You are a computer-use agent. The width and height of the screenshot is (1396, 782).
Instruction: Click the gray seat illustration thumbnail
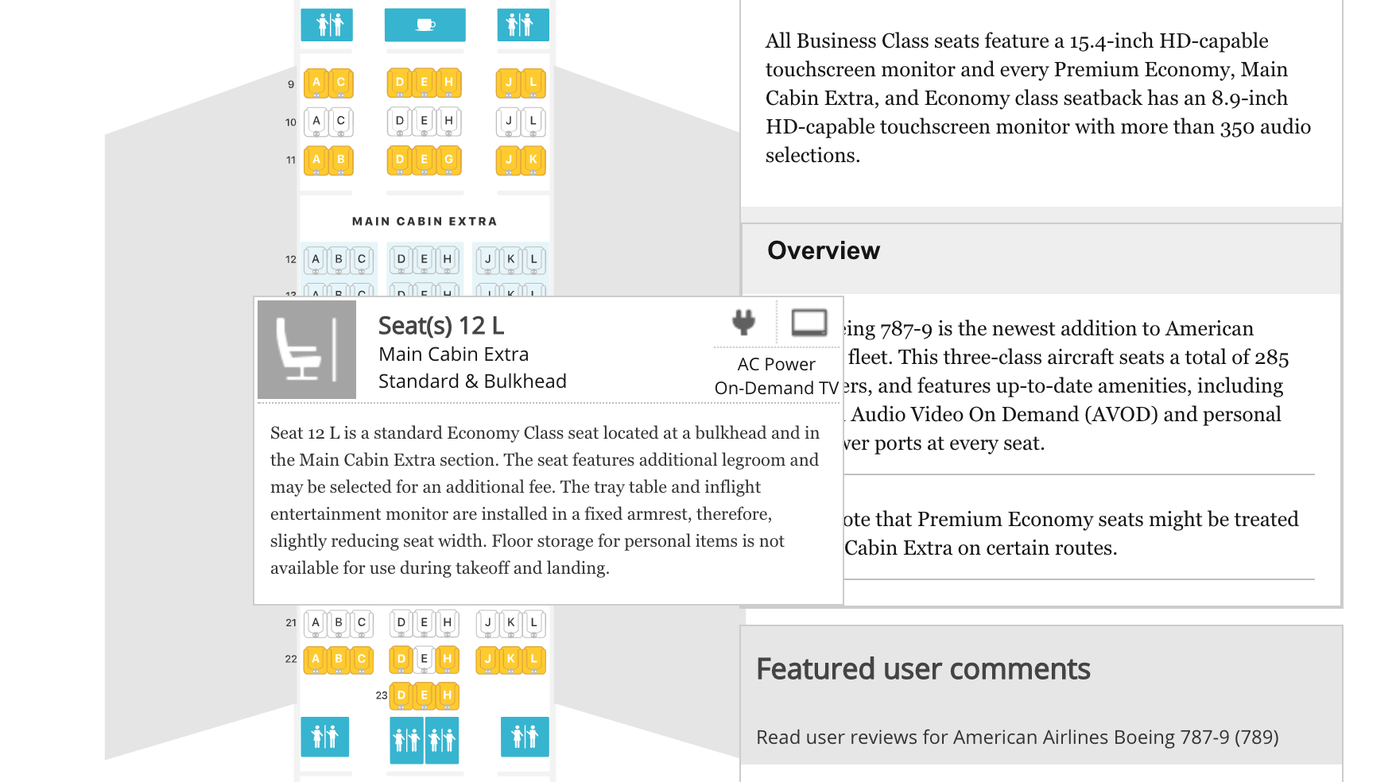coord(306,350)
